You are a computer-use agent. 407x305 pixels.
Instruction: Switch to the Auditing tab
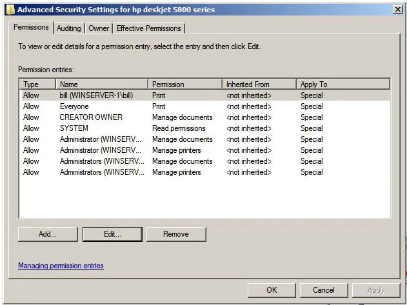[69, 28]
